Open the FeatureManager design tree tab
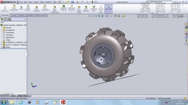 tap(2, 20)
